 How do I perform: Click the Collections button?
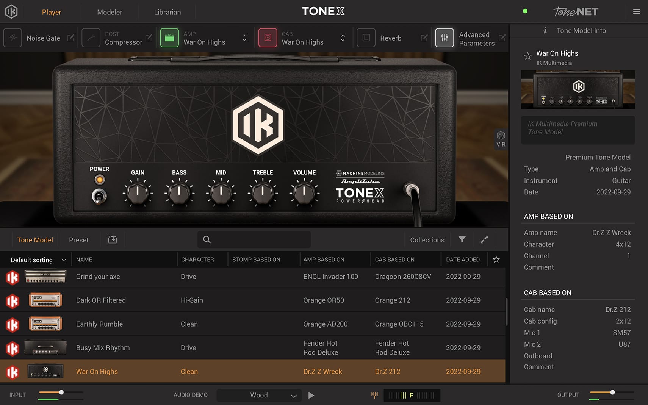(x=427, y=239)
